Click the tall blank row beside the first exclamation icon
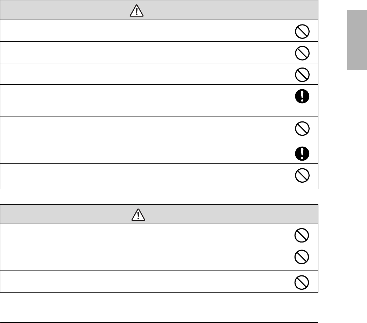 click(140, 100)
